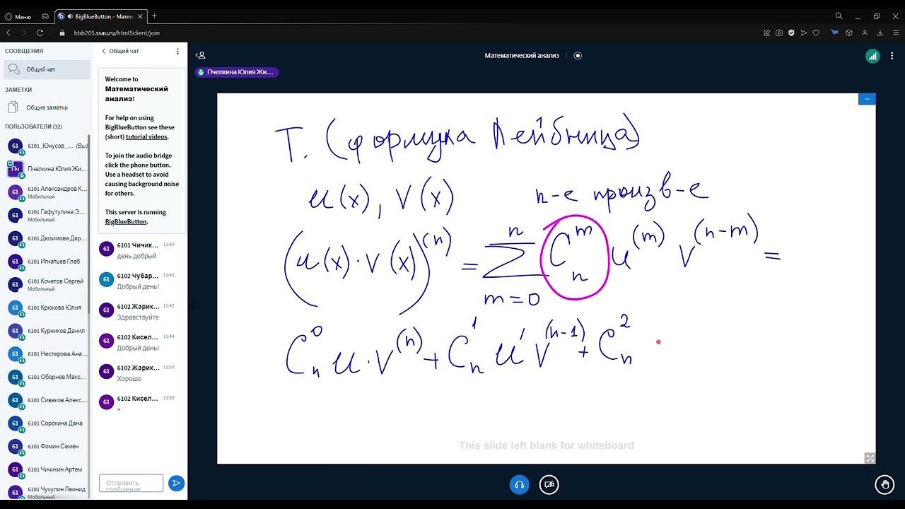Viewport: 905px width, 509px height.
Task: Open Общие заметки shared notes
Action: click(x=47, y=107)
